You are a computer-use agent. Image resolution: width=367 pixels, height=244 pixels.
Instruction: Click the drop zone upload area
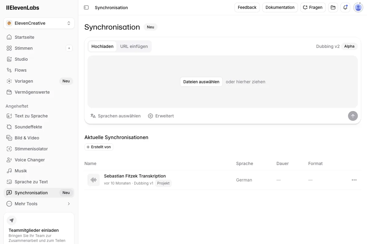(223, 82)
